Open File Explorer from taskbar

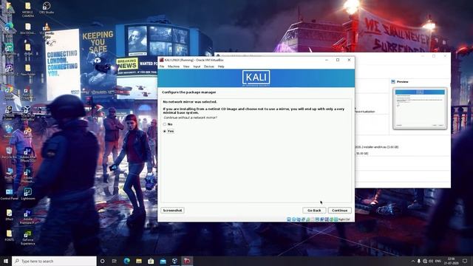139,261
